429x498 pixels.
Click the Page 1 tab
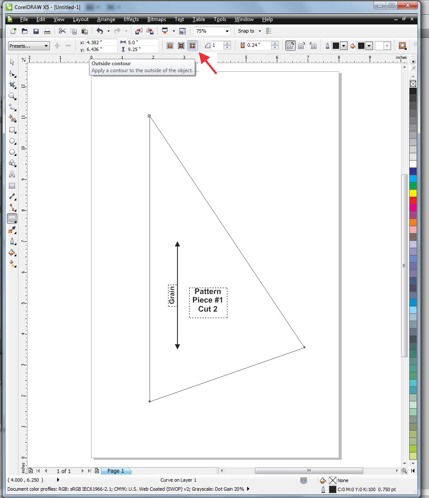pos(116,471)
